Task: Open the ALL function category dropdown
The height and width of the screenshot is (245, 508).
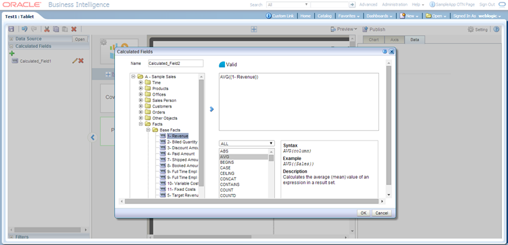Action: [x=246, y=144]
